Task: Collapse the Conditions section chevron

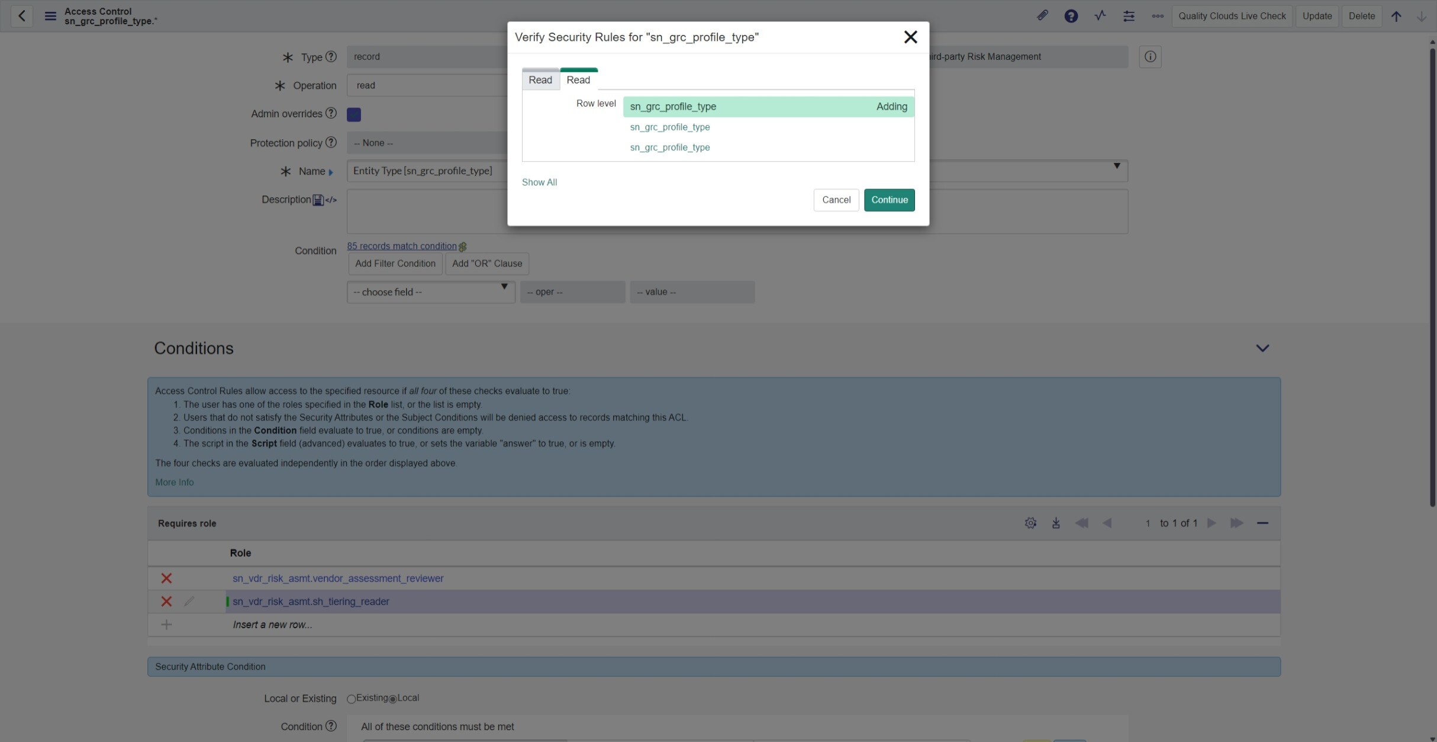Action: 1262,348
